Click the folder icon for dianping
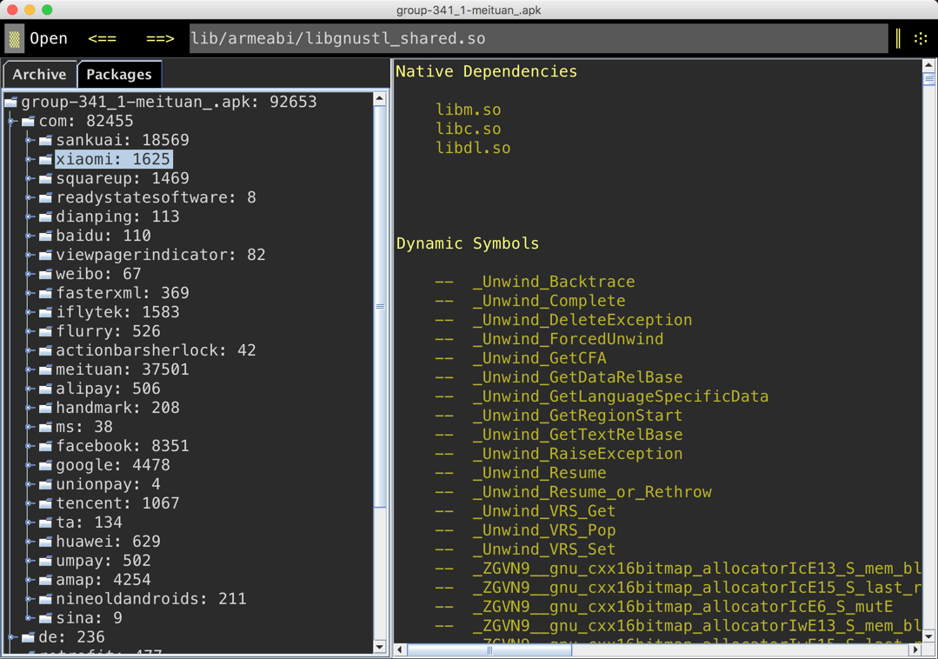 click(x=45, y=217)
